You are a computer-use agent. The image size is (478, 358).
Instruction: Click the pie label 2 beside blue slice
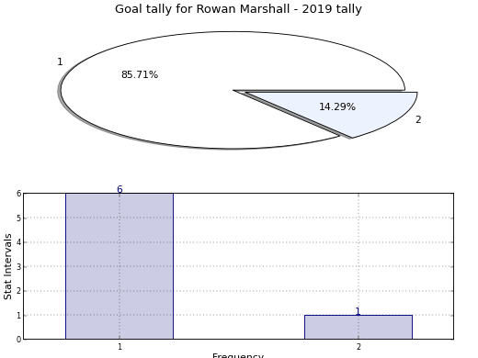[418, 119]
